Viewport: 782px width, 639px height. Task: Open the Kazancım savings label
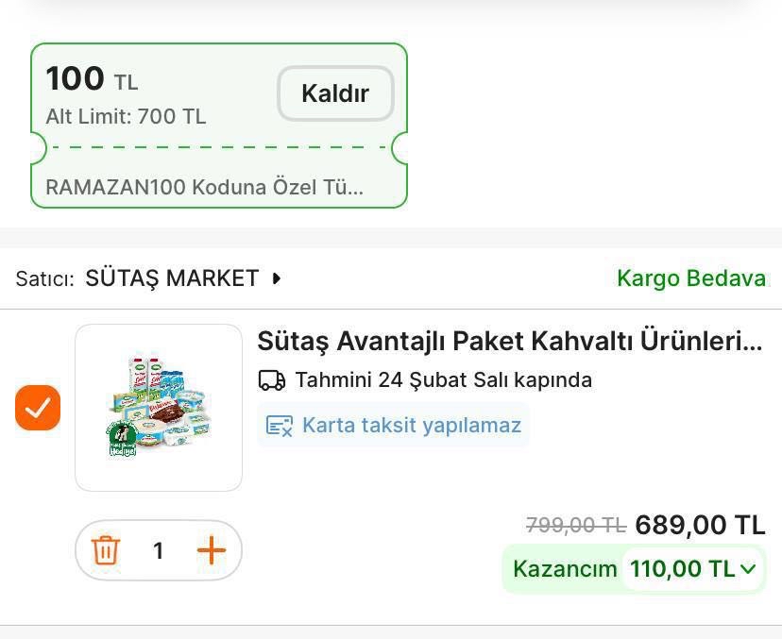[564, 569]
